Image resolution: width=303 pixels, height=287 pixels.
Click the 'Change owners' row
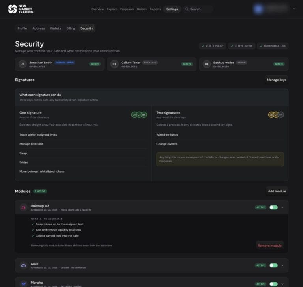coord(220,144)
